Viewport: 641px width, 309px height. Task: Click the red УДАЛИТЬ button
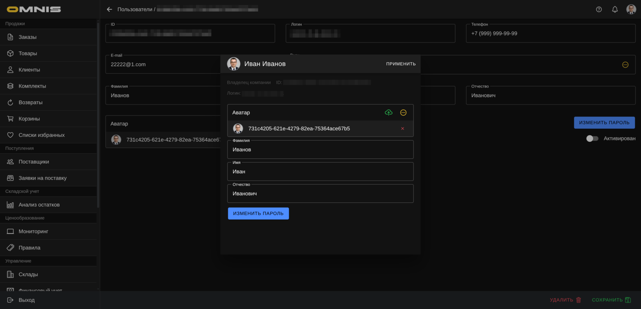pyautogui.click(x=565, y=300)
